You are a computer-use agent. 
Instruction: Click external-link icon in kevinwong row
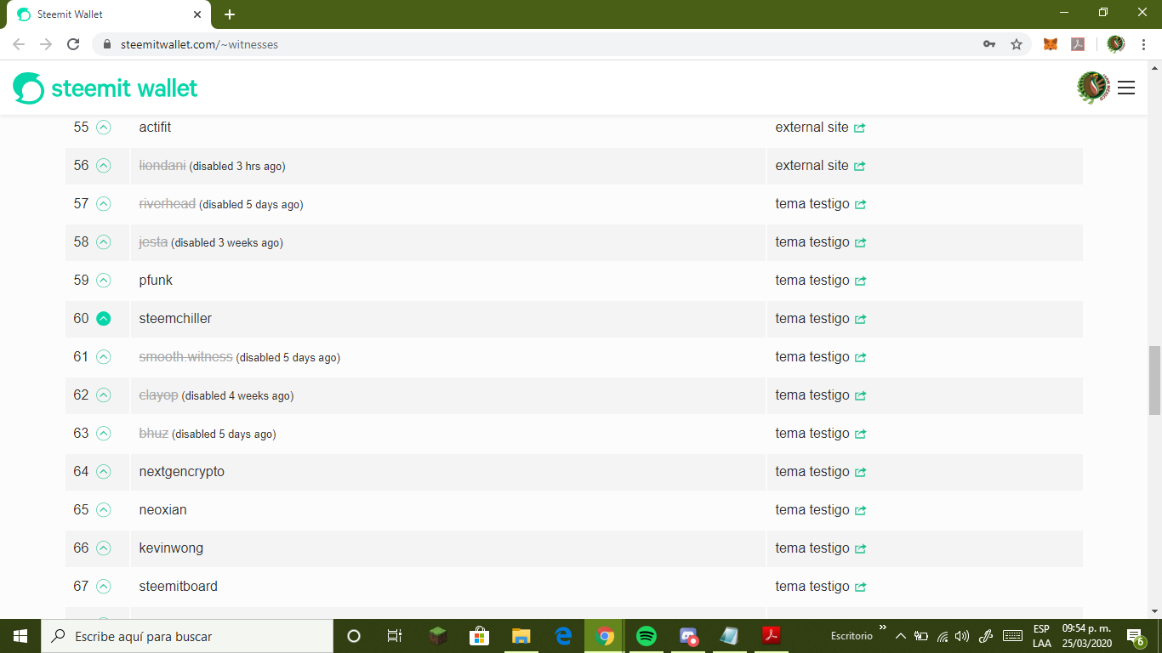[860, 549]
